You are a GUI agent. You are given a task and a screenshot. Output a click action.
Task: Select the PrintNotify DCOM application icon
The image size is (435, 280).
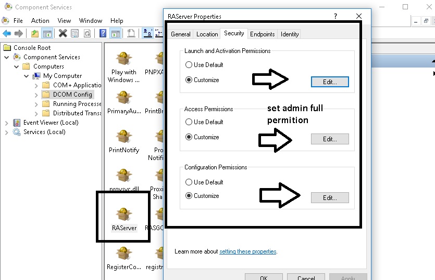pos(124,141)
